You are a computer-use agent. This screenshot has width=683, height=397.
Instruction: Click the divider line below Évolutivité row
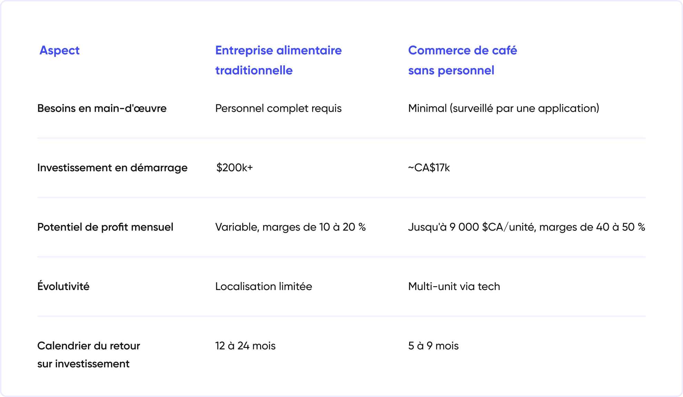[x=341, y=316]
